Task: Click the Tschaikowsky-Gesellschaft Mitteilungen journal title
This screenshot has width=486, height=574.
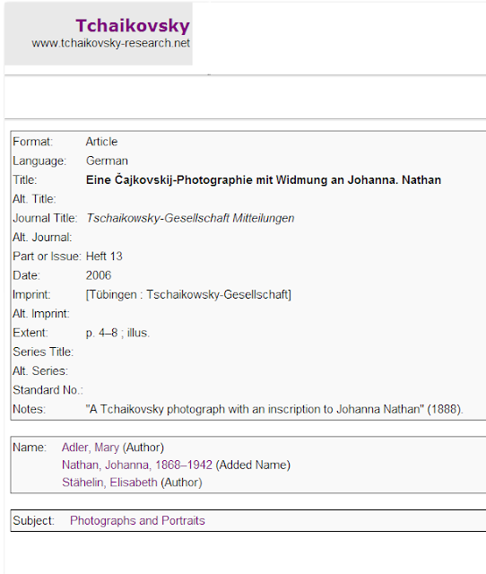Action: click(190, 218)
